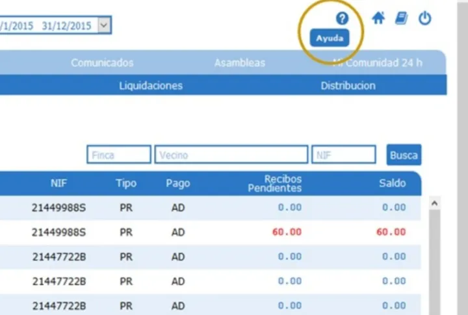Image resolution: width=468 pixels, height=315 pixels.
Task: Expand the date range dropdown
Action: 104,25
